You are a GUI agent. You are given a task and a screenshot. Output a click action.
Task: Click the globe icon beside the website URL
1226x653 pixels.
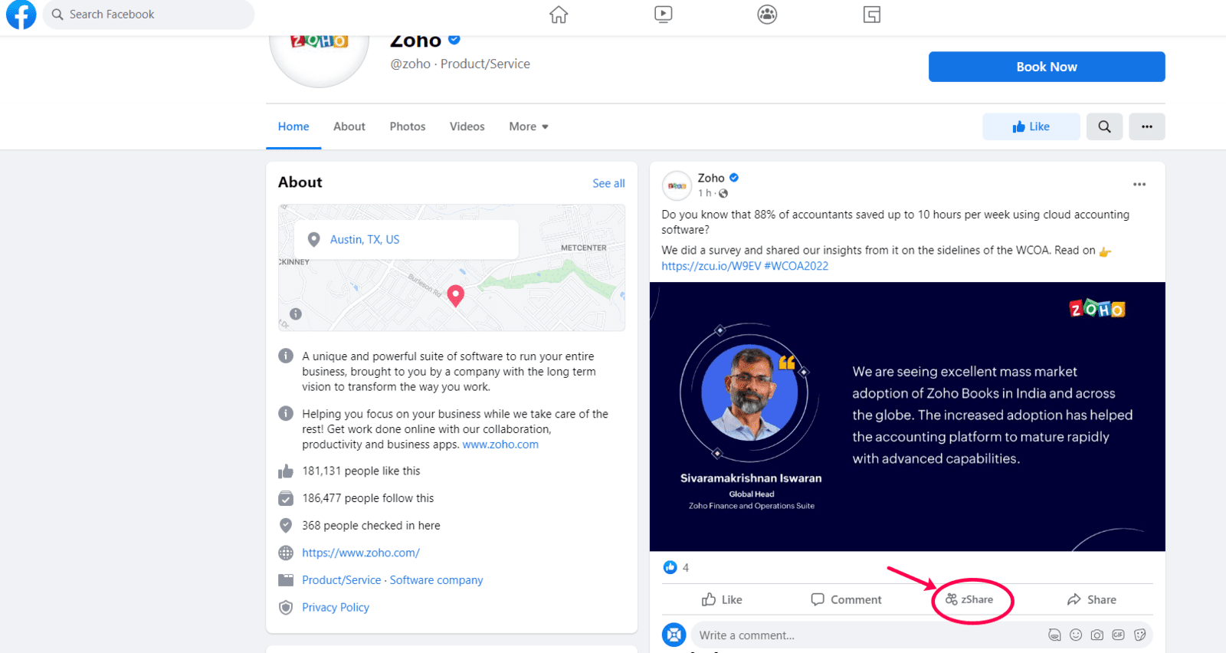[286, 553]
